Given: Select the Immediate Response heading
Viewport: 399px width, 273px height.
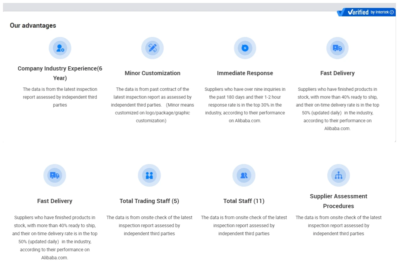Looking at the screenshot, I should tap(245, 73).
